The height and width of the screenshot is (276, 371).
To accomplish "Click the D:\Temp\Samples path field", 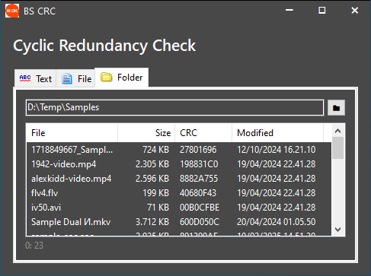I will coord(174,107).
